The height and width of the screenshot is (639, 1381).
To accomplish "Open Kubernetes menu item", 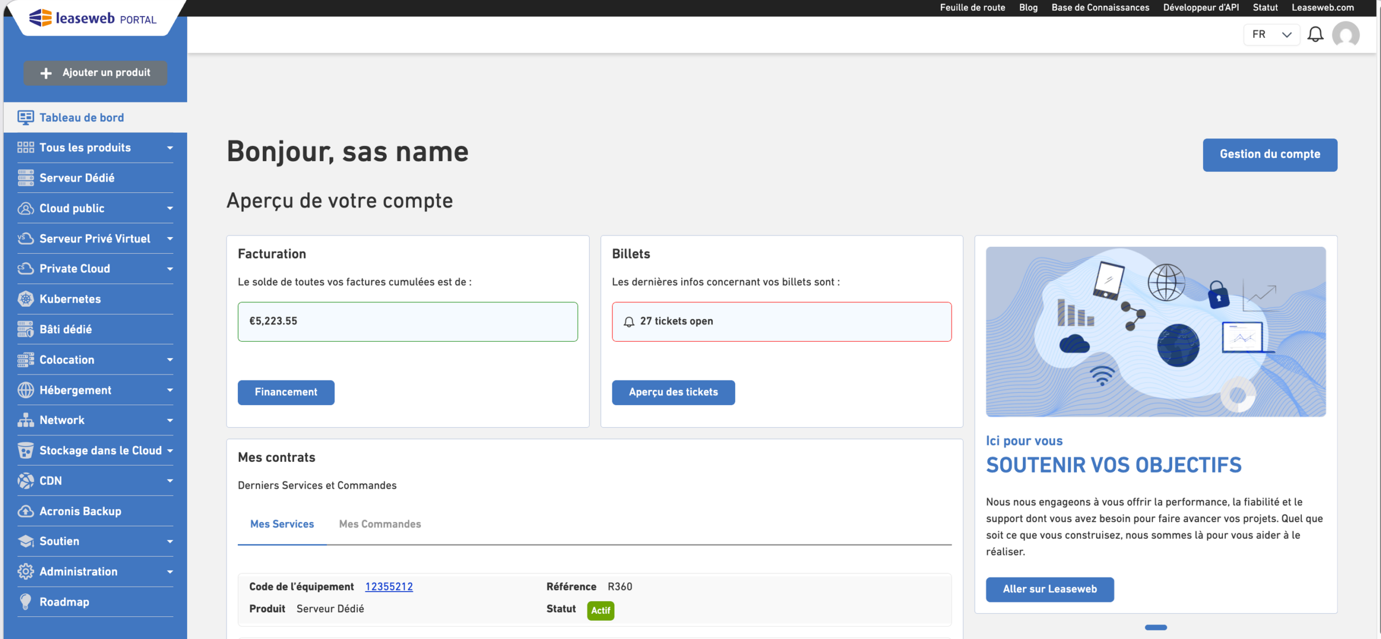I will 95,299.
